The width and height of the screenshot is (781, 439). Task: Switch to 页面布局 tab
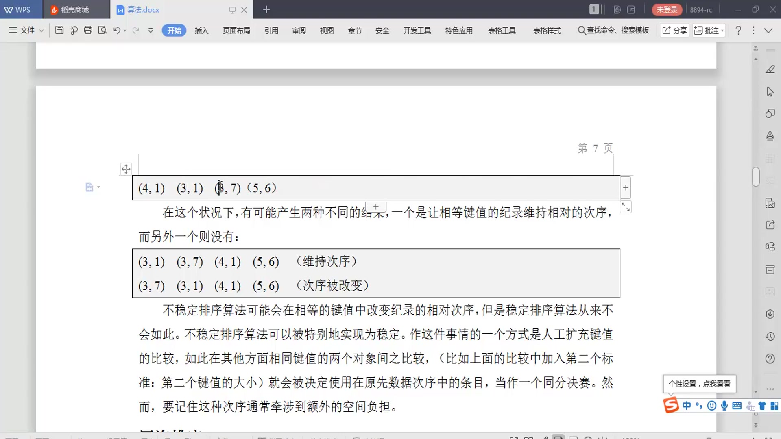click(x=236, y=30)
